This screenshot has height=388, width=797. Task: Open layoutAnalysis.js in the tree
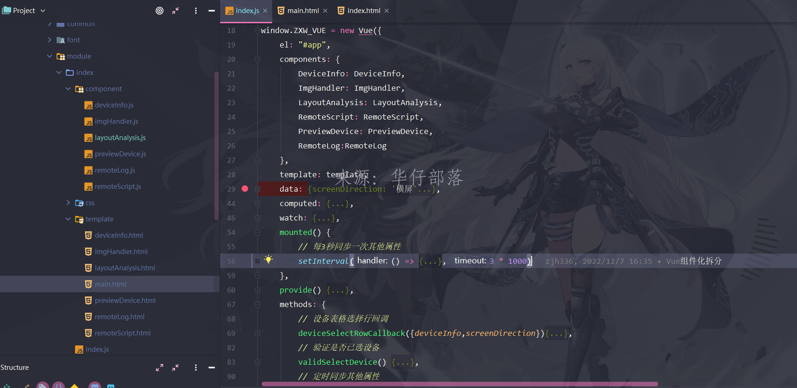pos(120,138)
